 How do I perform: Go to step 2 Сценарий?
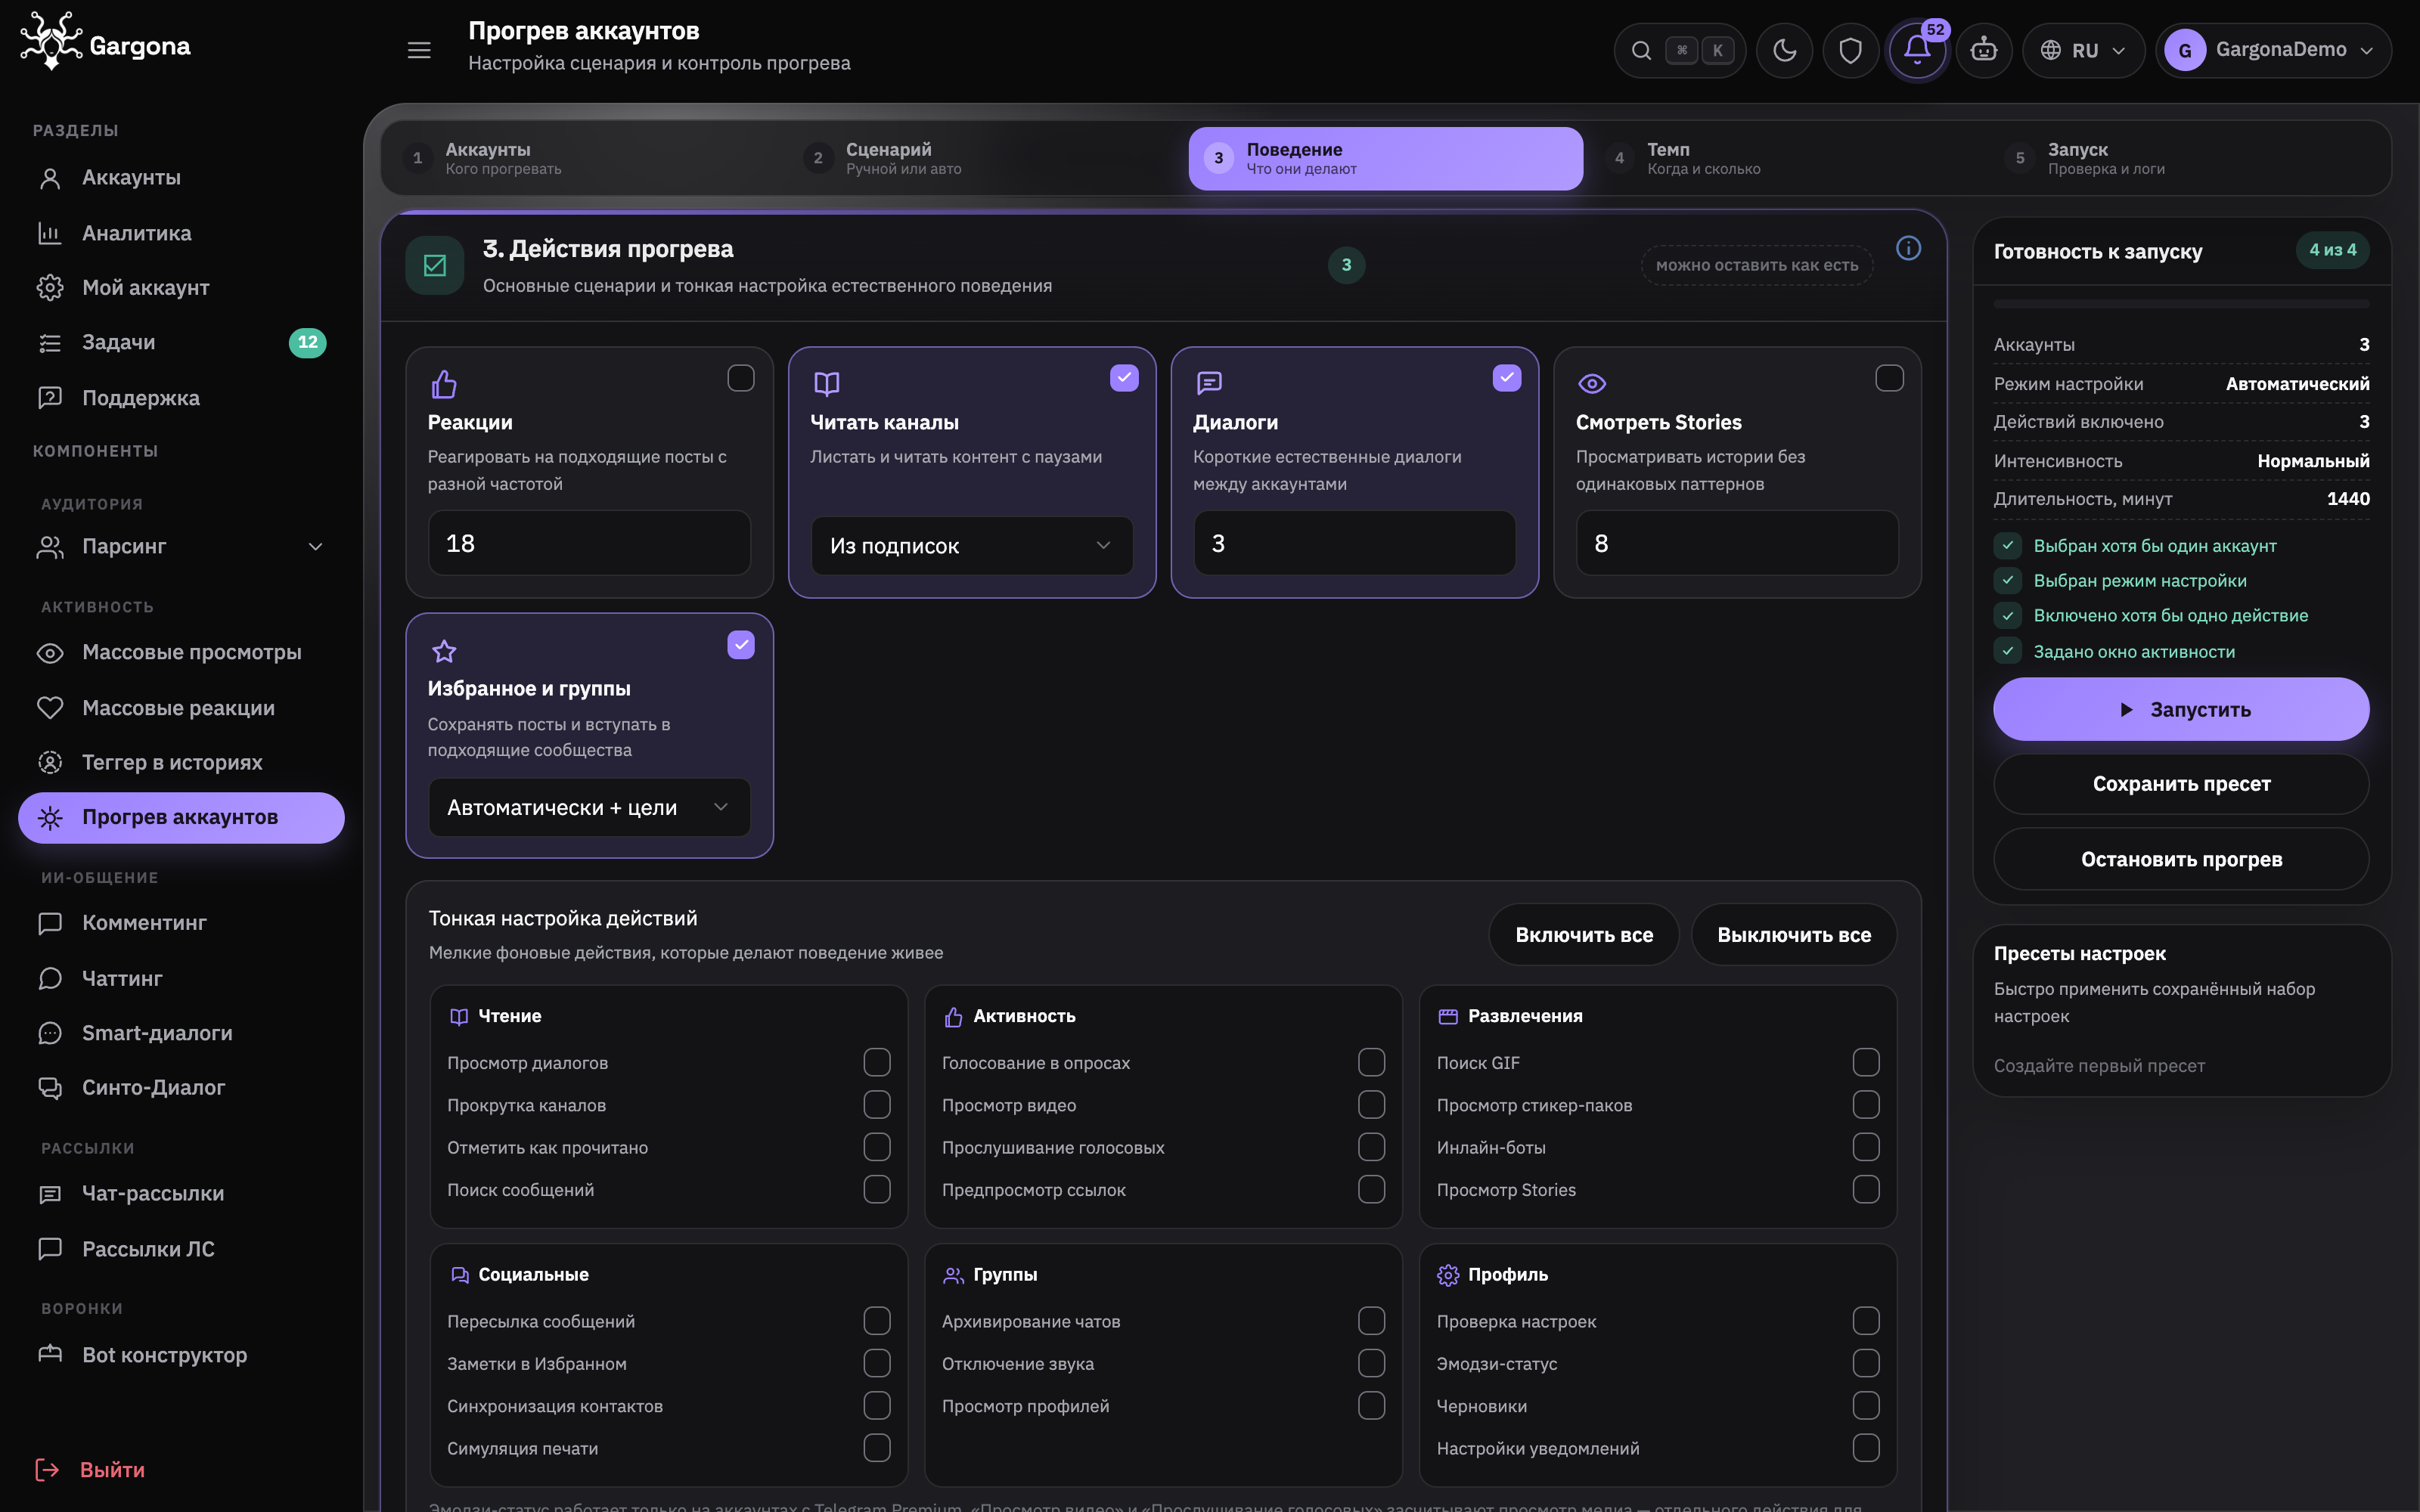(x=983, y=158)
